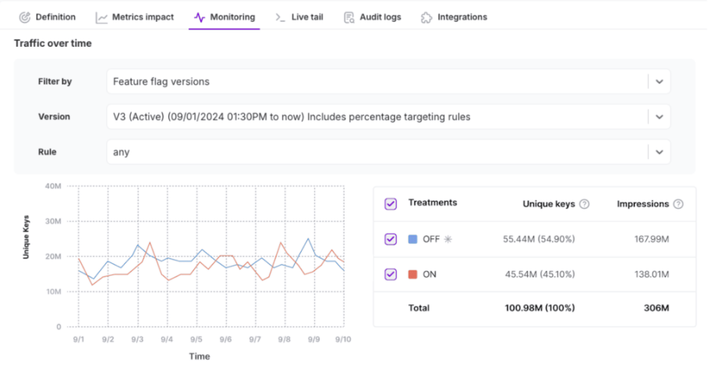Screen dimensions: 711x366
Task: Toggle the Treatments select-all checkbox
Action: click(391, 204)
